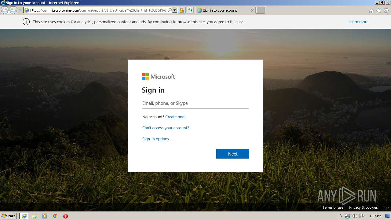Image resolution: width=391 pixels, height=220 pixels.
Task: Click the Microsoft logo
Action: click(x=158, y=76)
